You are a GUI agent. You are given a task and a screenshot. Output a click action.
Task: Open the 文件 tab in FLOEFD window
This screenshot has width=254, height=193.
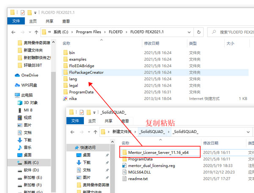pos(16,21)
